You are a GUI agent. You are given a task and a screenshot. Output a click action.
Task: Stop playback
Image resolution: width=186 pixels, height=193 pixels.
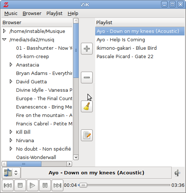pos(20,185)
